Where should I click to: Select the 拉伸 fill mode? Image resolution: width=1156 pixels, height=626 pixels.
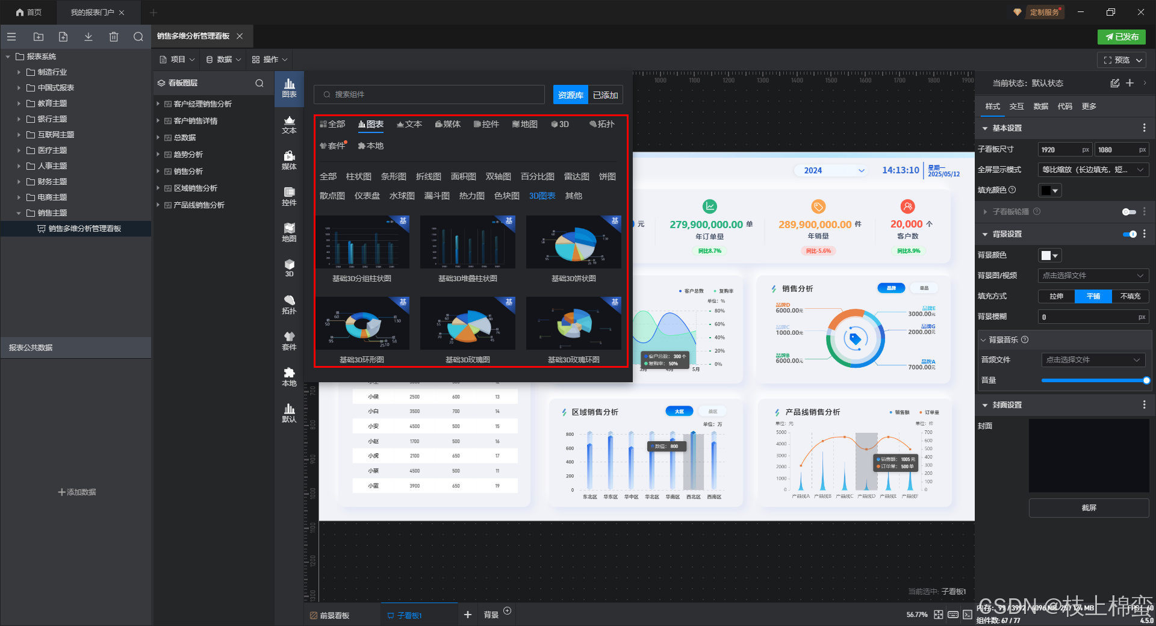point(1057,296)
